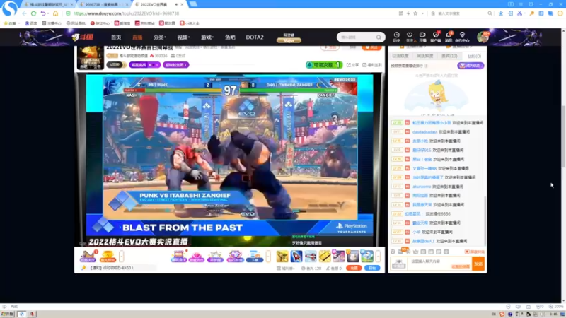
Task: Open the scissors screenshot tool
Action: (519, 13)
